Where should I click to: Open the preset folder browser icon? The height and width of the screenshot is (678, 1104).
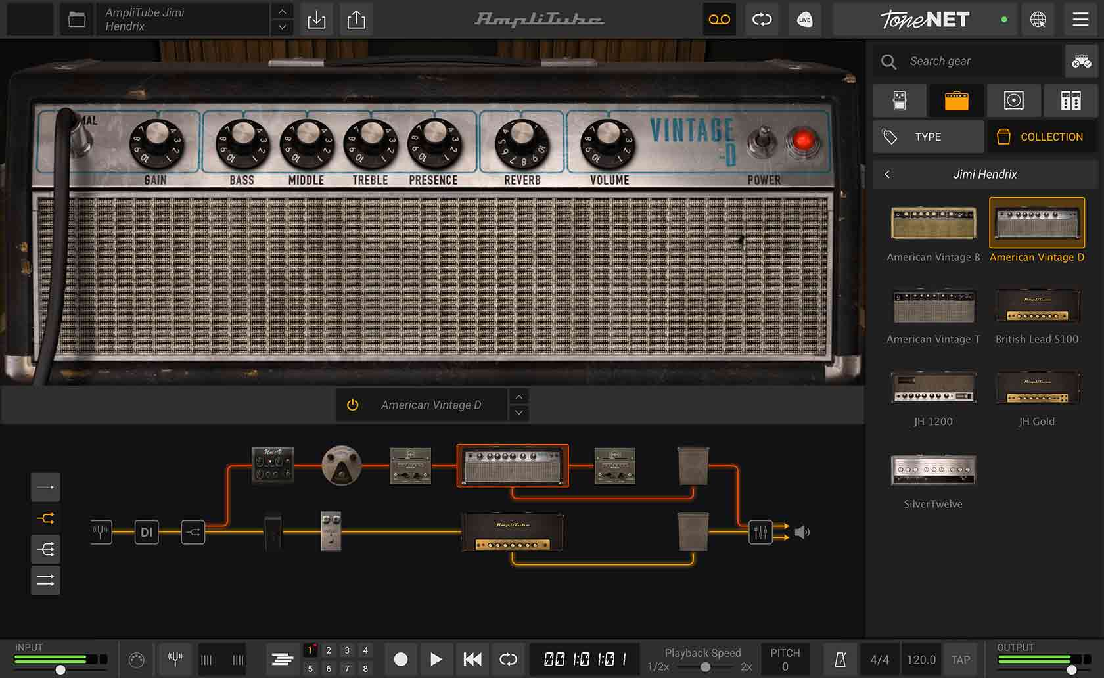(77, 20)
